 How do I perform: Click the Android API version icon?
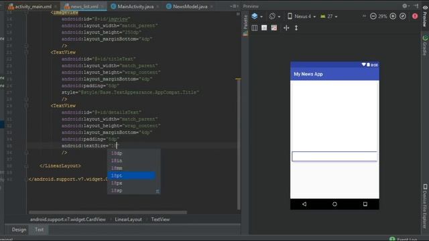[x=323, y=16]
